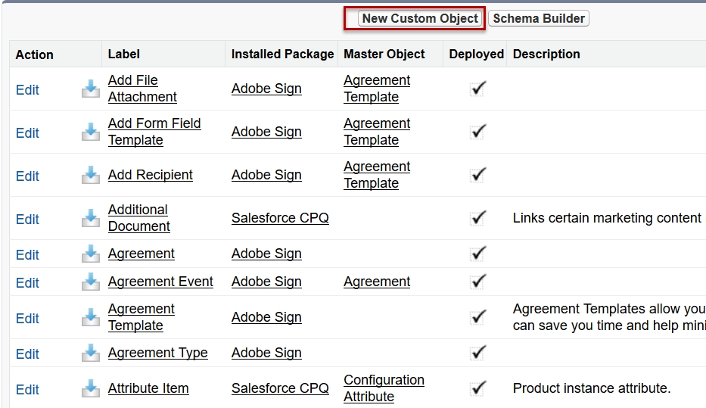
Task: Click the New Custom Object button
Action: (420, 18)
